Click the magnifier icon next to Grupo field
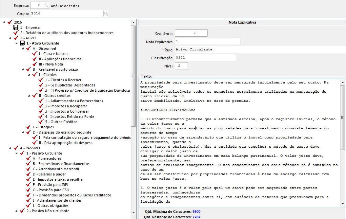The height and width of the screenshot is (219, 346). tap(106, 13)
